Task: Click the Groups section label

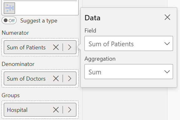Action: point(11,95)
